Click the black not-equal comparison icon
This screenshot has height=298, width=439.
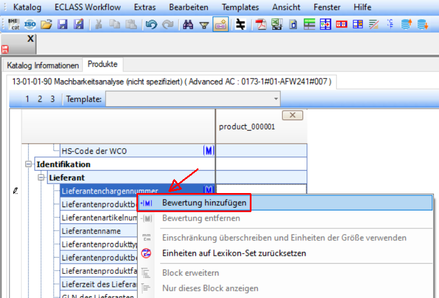(240, 24)
